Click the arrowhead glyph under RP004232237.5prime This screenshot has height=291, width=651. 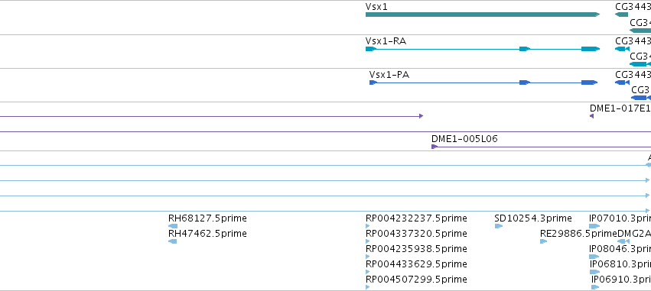[367, 226]
